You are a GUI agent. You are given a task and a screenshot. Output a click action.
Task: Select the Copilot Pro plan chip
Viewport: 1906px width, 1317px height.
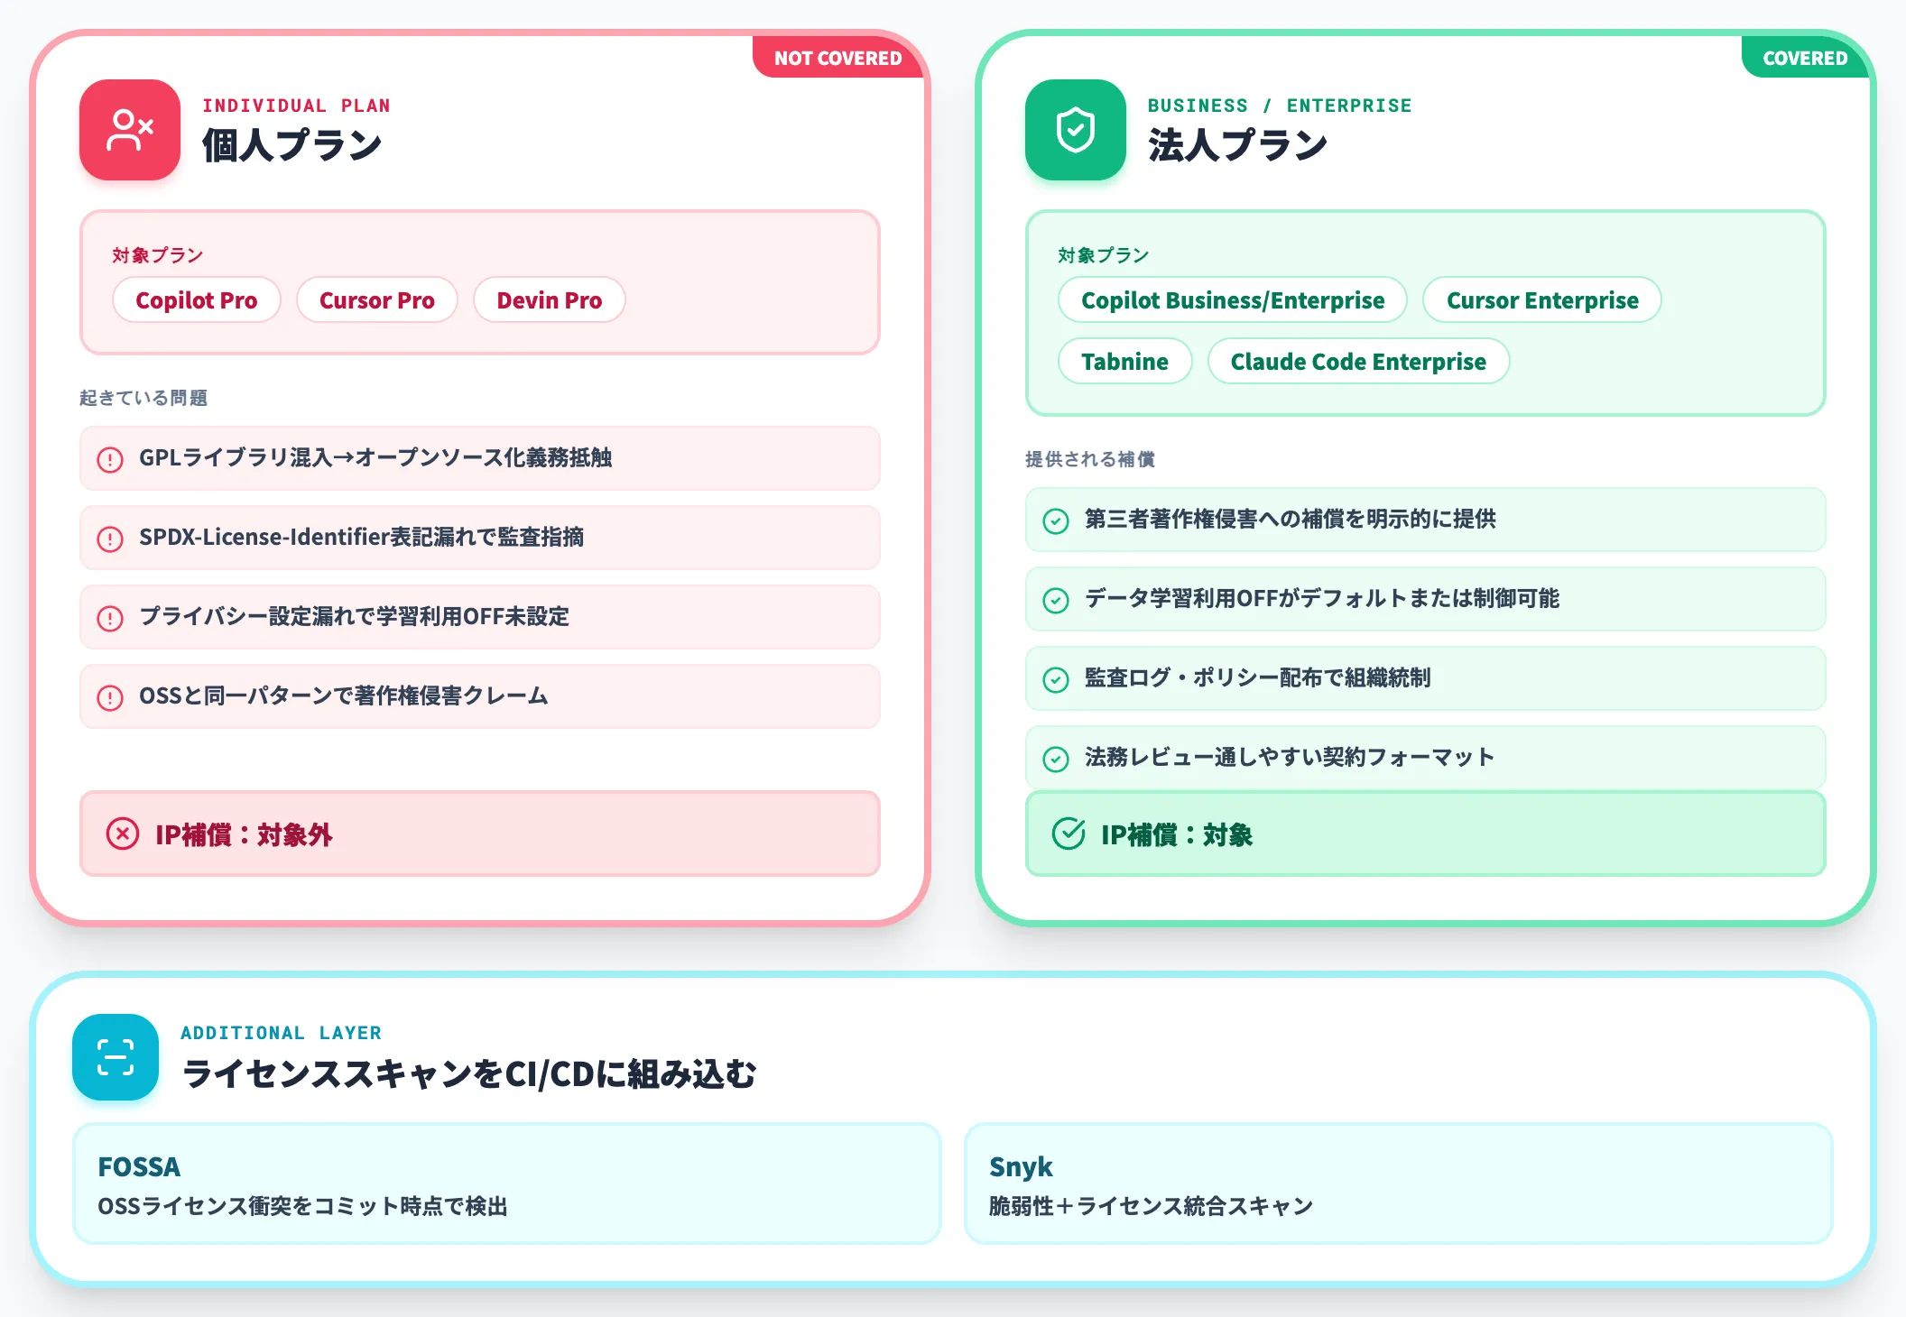(197, 299)
